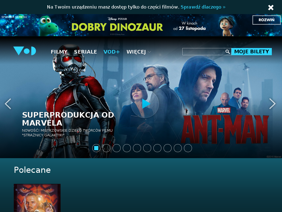Click the 'NOWOŚĆ! MISTRZOWSKIE DZIEŁO' description text
The width and height of the screenshot is (282, 212).
pos(67,133)
